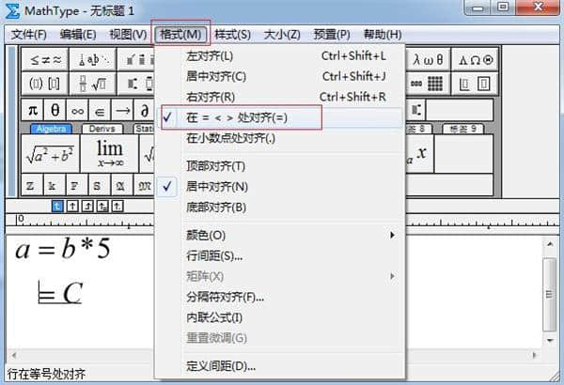Click the horizontal scroll left arrow
The width and height of the screenshot is (564, 385).
click(14, 356)
